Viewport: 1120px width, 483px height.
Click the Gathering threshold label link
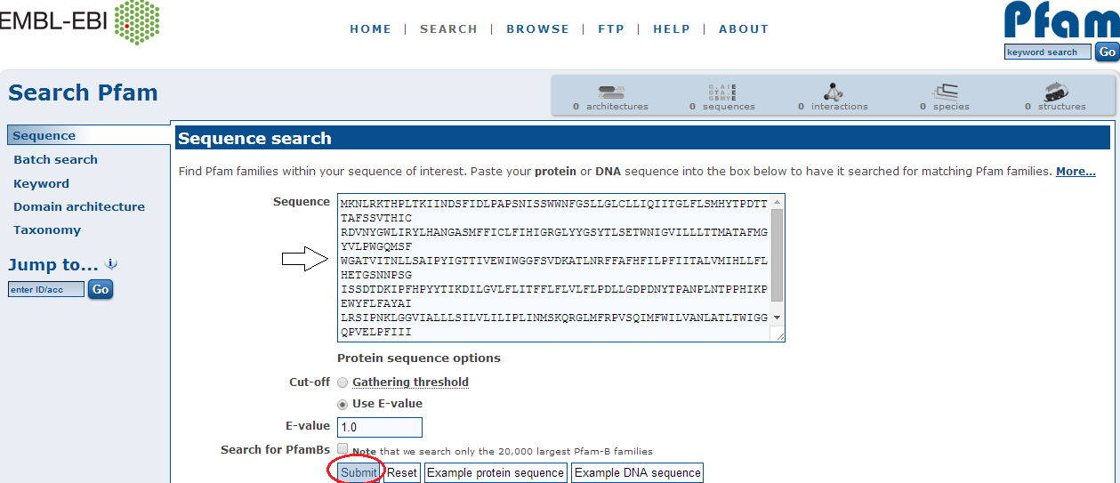[410, 382]
